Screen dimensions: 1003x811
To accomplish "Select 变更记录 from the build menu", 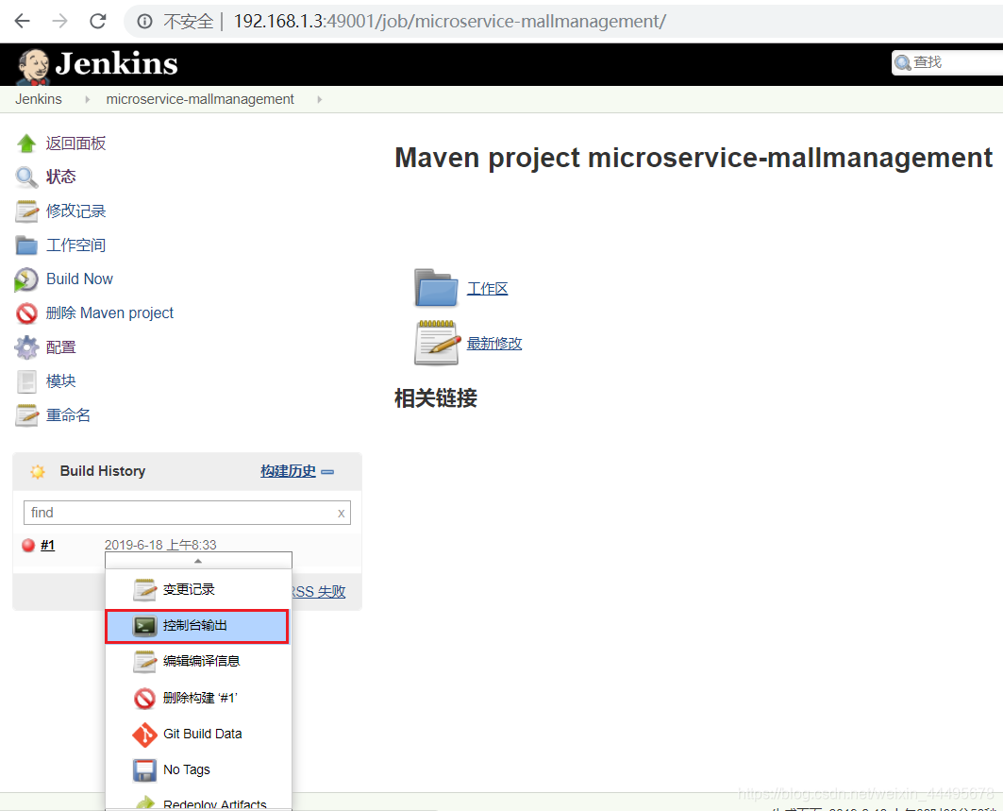I will 198,589.
